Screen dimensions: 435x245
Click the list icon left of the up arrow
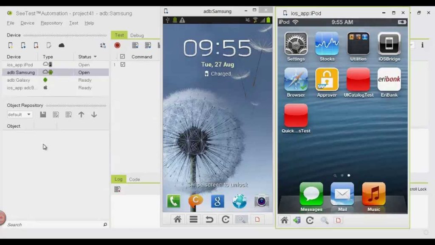point(68,114)
